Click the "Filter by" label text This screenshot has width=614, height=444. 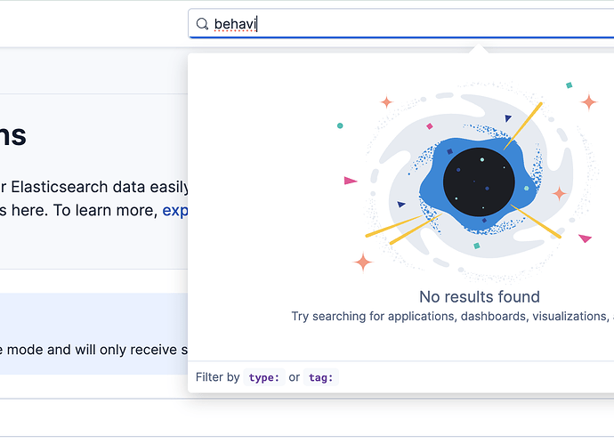point(217,377)
